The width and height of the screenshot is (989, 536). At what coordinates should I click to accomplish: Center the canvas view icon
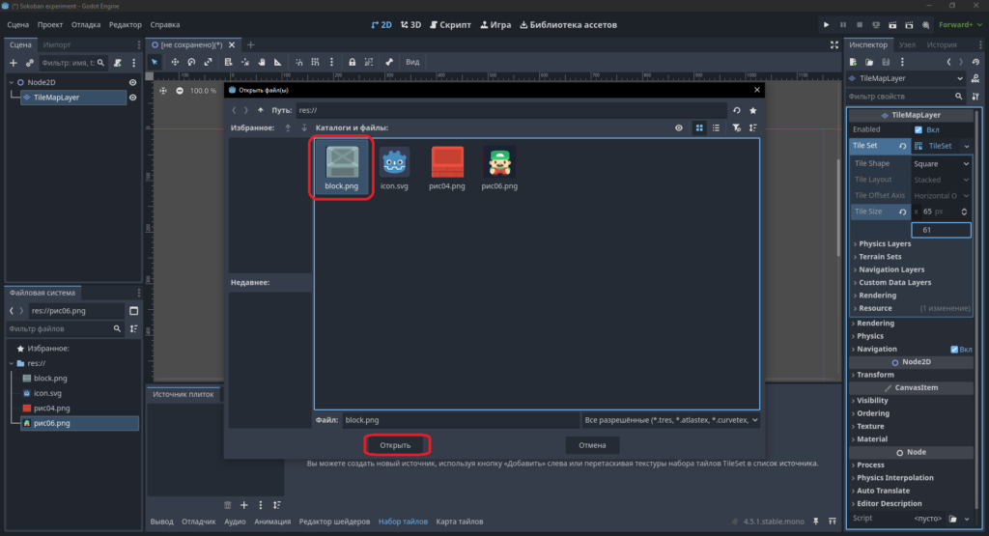[x=163, y=91]
